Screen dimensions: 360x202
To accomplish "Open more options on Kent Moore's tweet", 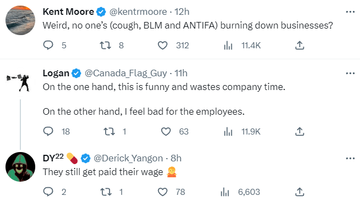I will (x=350, y=12).
